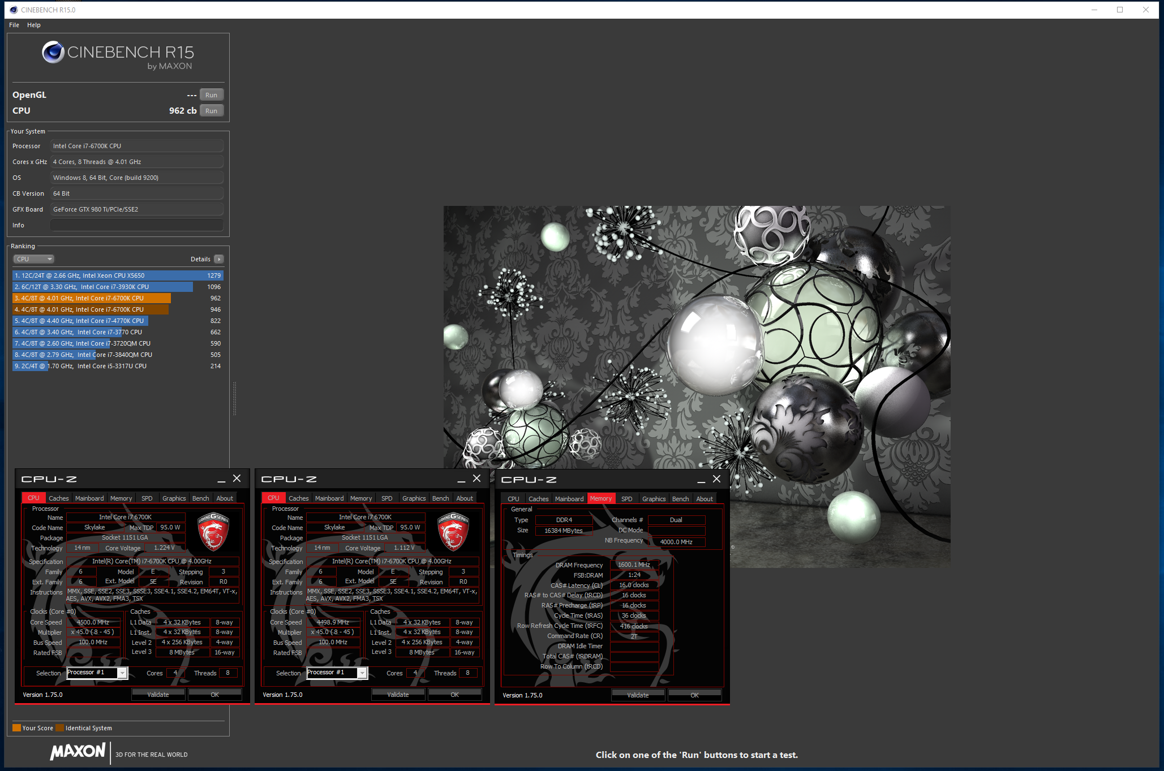
Task: Open the File menu
Action: click(x=14, y=25)
